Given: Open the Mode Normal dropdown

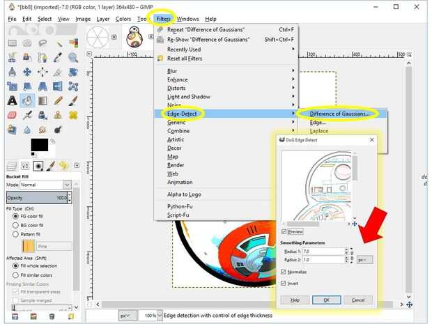Looking at the screenshot, I should (45, 185).
